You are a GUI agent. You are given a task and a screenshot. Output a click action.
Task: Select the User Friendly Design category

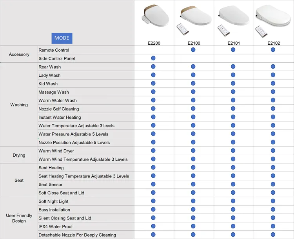click(x=19, y=218)
